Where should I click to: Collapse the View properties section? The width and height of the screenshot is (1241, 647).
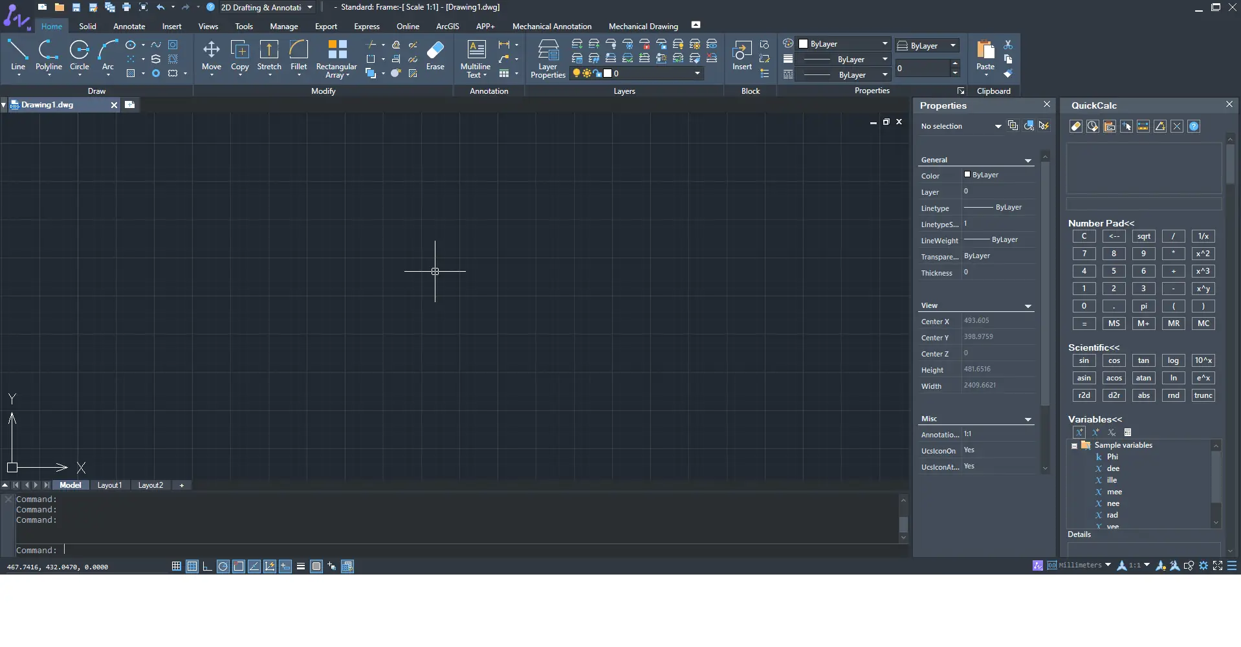[1027, 306]
